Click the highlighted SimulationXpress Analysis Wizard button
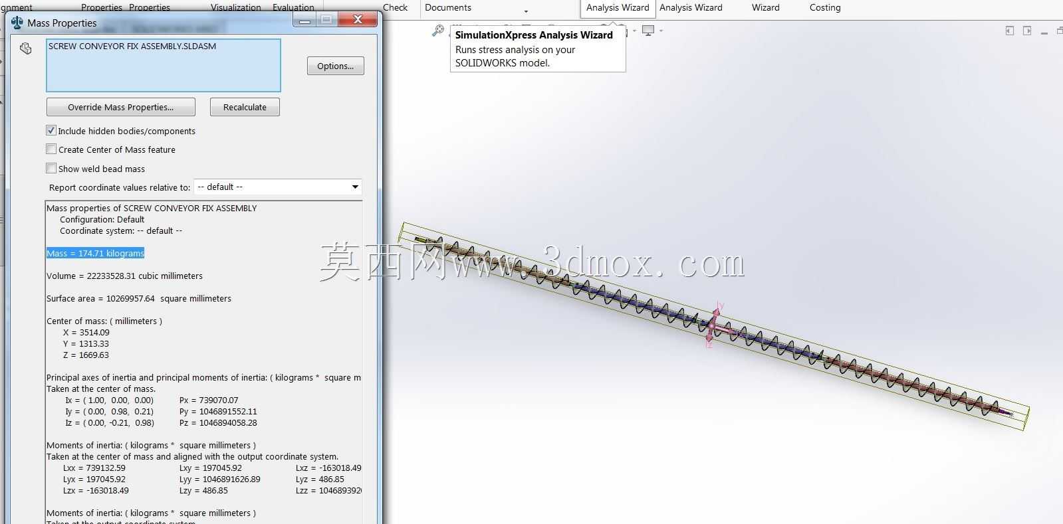1063x524 pixels. coord(618,8)
